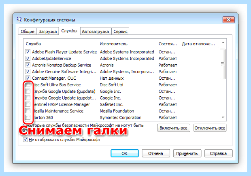Switch to the Общие tab
Viewport: 251px width, 176px height.
(28, 32)
